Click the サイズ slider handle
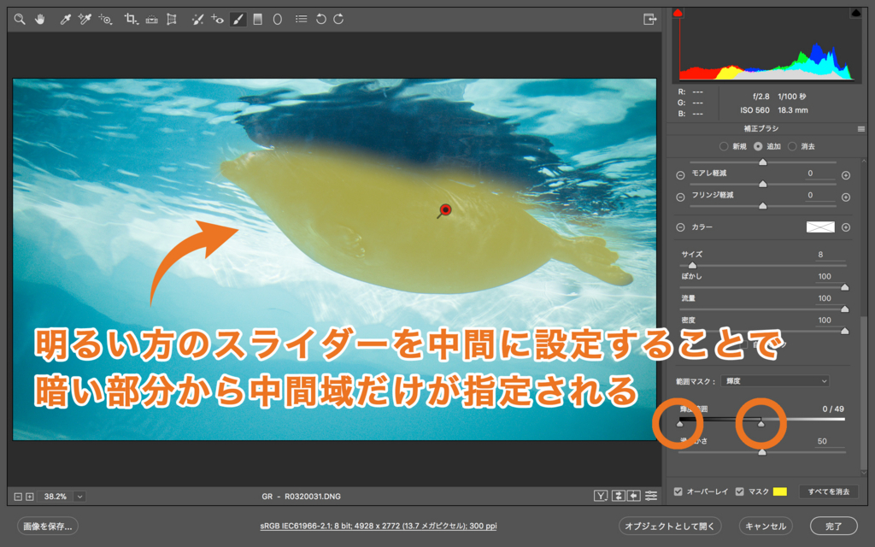This screenshot has height=547, width=875. tap(692, 265)
